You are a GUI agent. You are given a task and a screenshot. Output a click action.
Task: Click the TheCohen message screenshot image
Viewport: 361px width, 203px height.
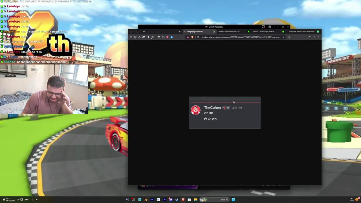tap(225, 113)
